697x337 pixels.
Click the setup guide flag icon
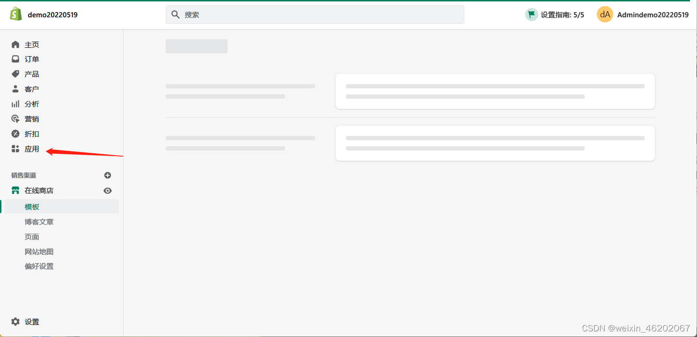pos(531,14)
